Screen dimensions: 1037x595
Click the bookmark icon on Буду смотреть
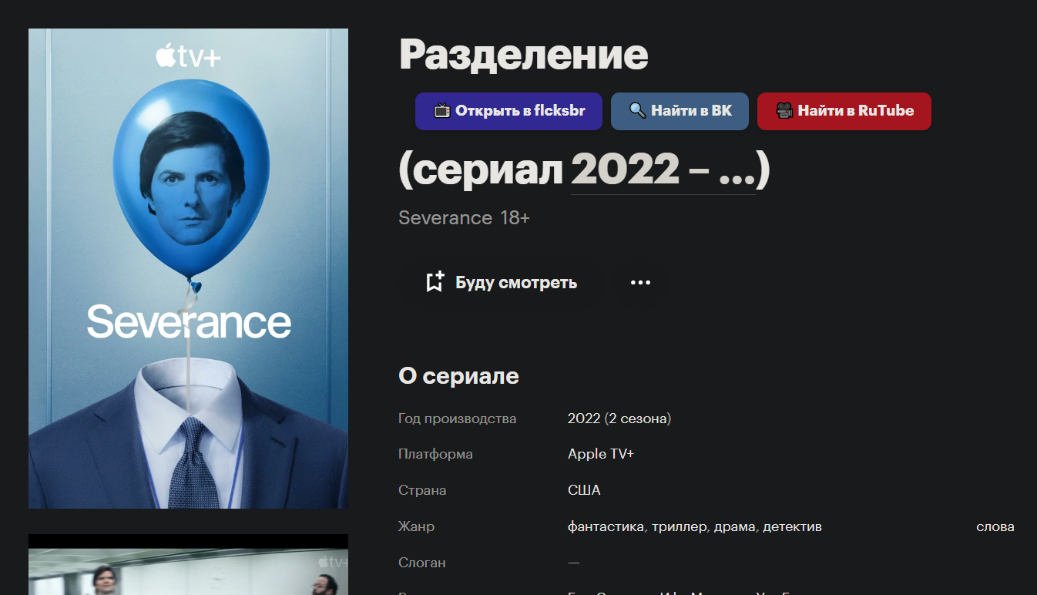tap(435, 282)
